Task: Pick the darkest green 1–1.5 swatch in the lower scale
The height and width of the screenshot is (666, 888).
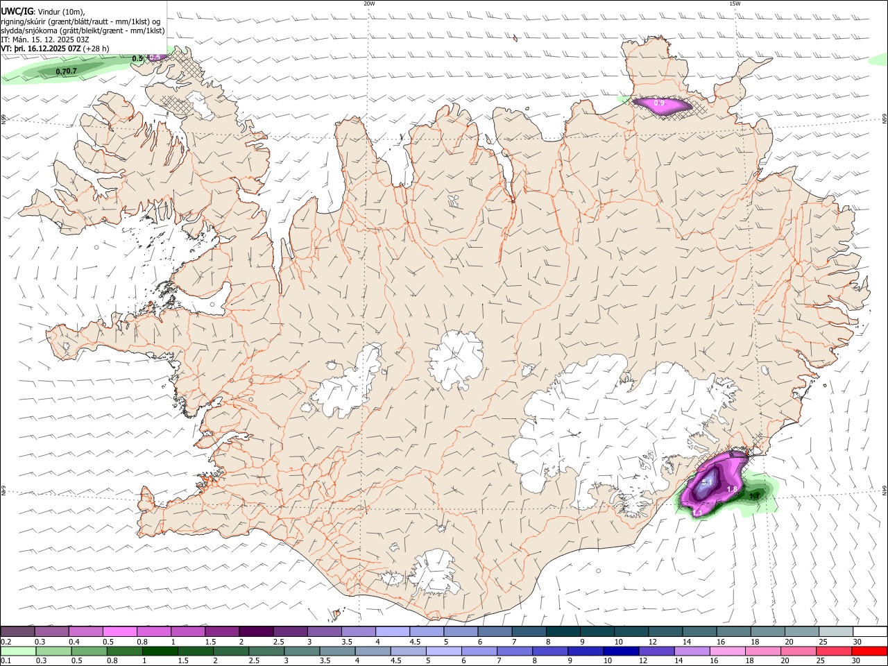Action: pos(160,651)
